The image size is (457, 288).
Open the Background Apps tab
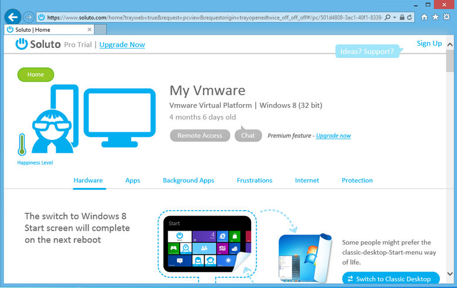pyautogui.click(x=188, y=180)
